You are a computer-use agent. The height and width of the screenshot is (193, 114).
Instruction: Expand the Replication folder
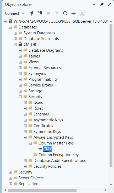click(x=10, y=184)
